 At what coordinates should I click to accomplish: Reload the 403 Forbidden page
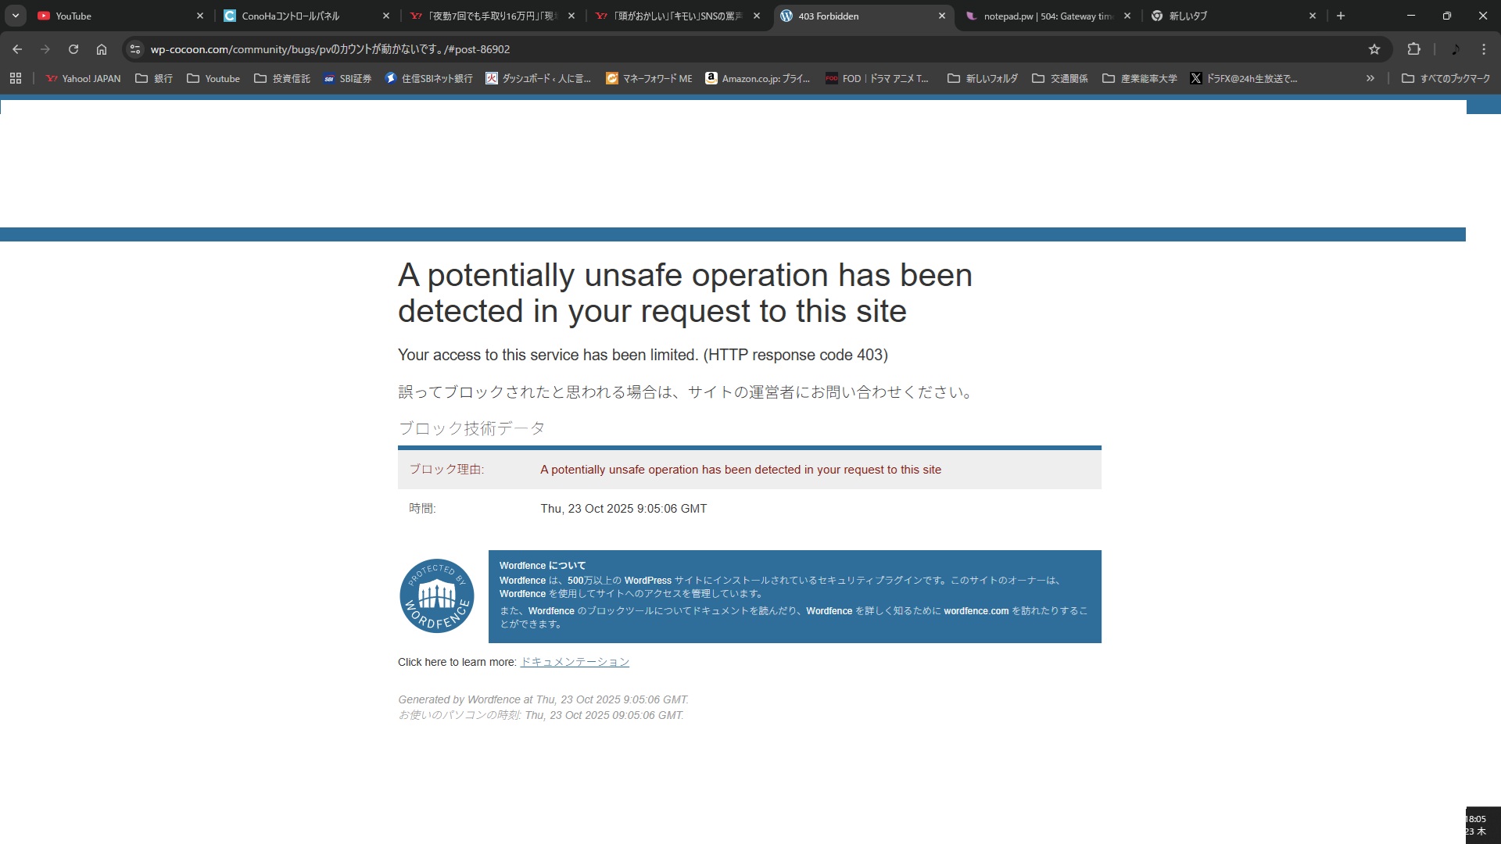[x=73, y=49]
